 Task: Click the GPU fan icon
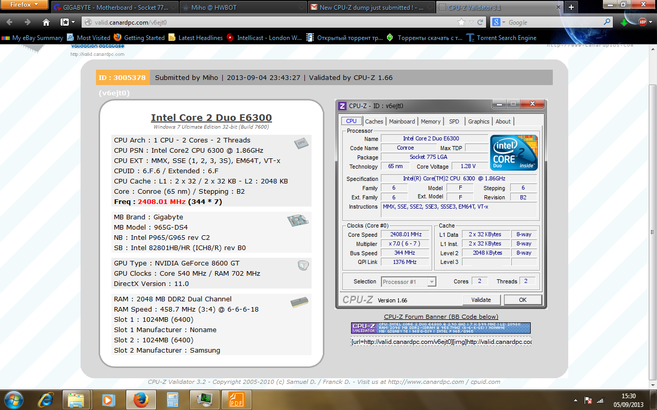point(303,265)
